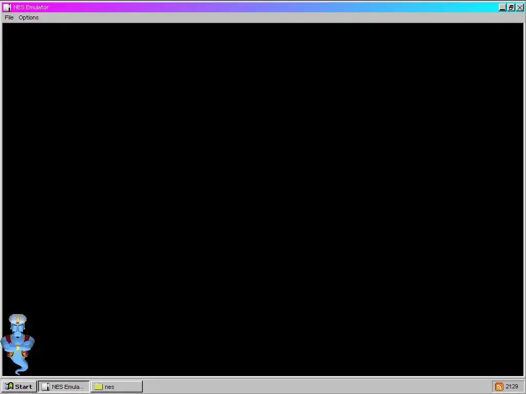The width and height of the screenshot is (526, 394).
Task: Click the orange RSS feed tray icon
Action: (x=499, y=387)
